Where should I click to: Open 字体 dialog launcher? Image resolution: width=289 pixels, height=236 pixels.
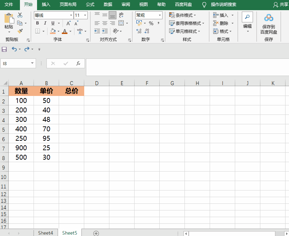coord(88,40)
